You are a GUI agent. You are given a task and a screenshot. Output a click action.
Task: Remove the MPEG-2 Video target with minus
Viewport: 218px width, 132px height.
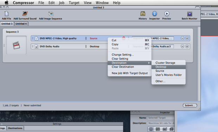coord(182,38)
